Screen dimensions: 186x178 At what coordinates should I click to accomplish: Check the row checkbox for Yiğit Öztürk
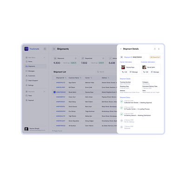[x=54, y=116]
